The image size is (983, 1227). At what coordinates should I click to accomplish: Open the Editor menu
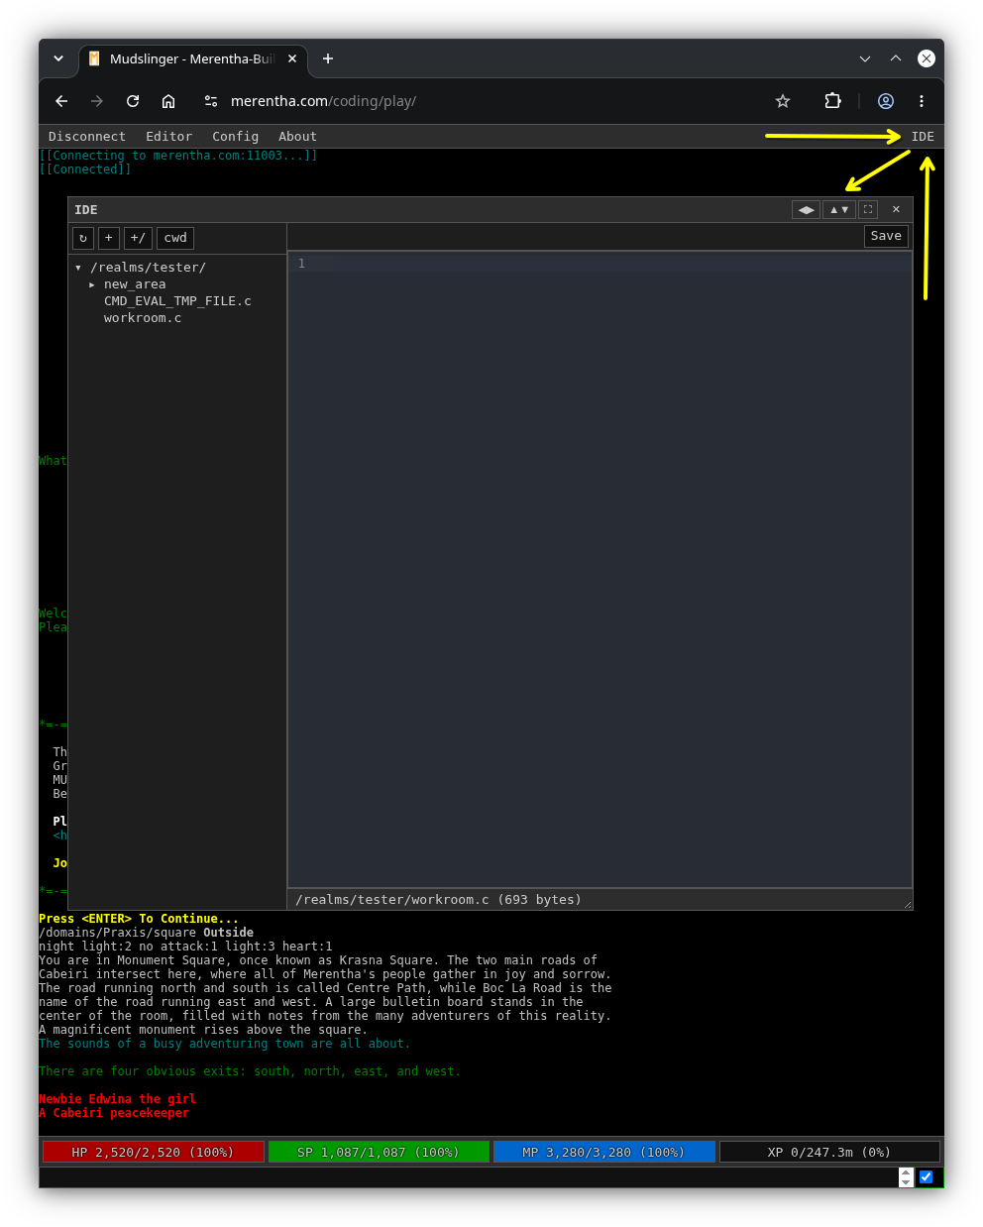coord(168,137)
